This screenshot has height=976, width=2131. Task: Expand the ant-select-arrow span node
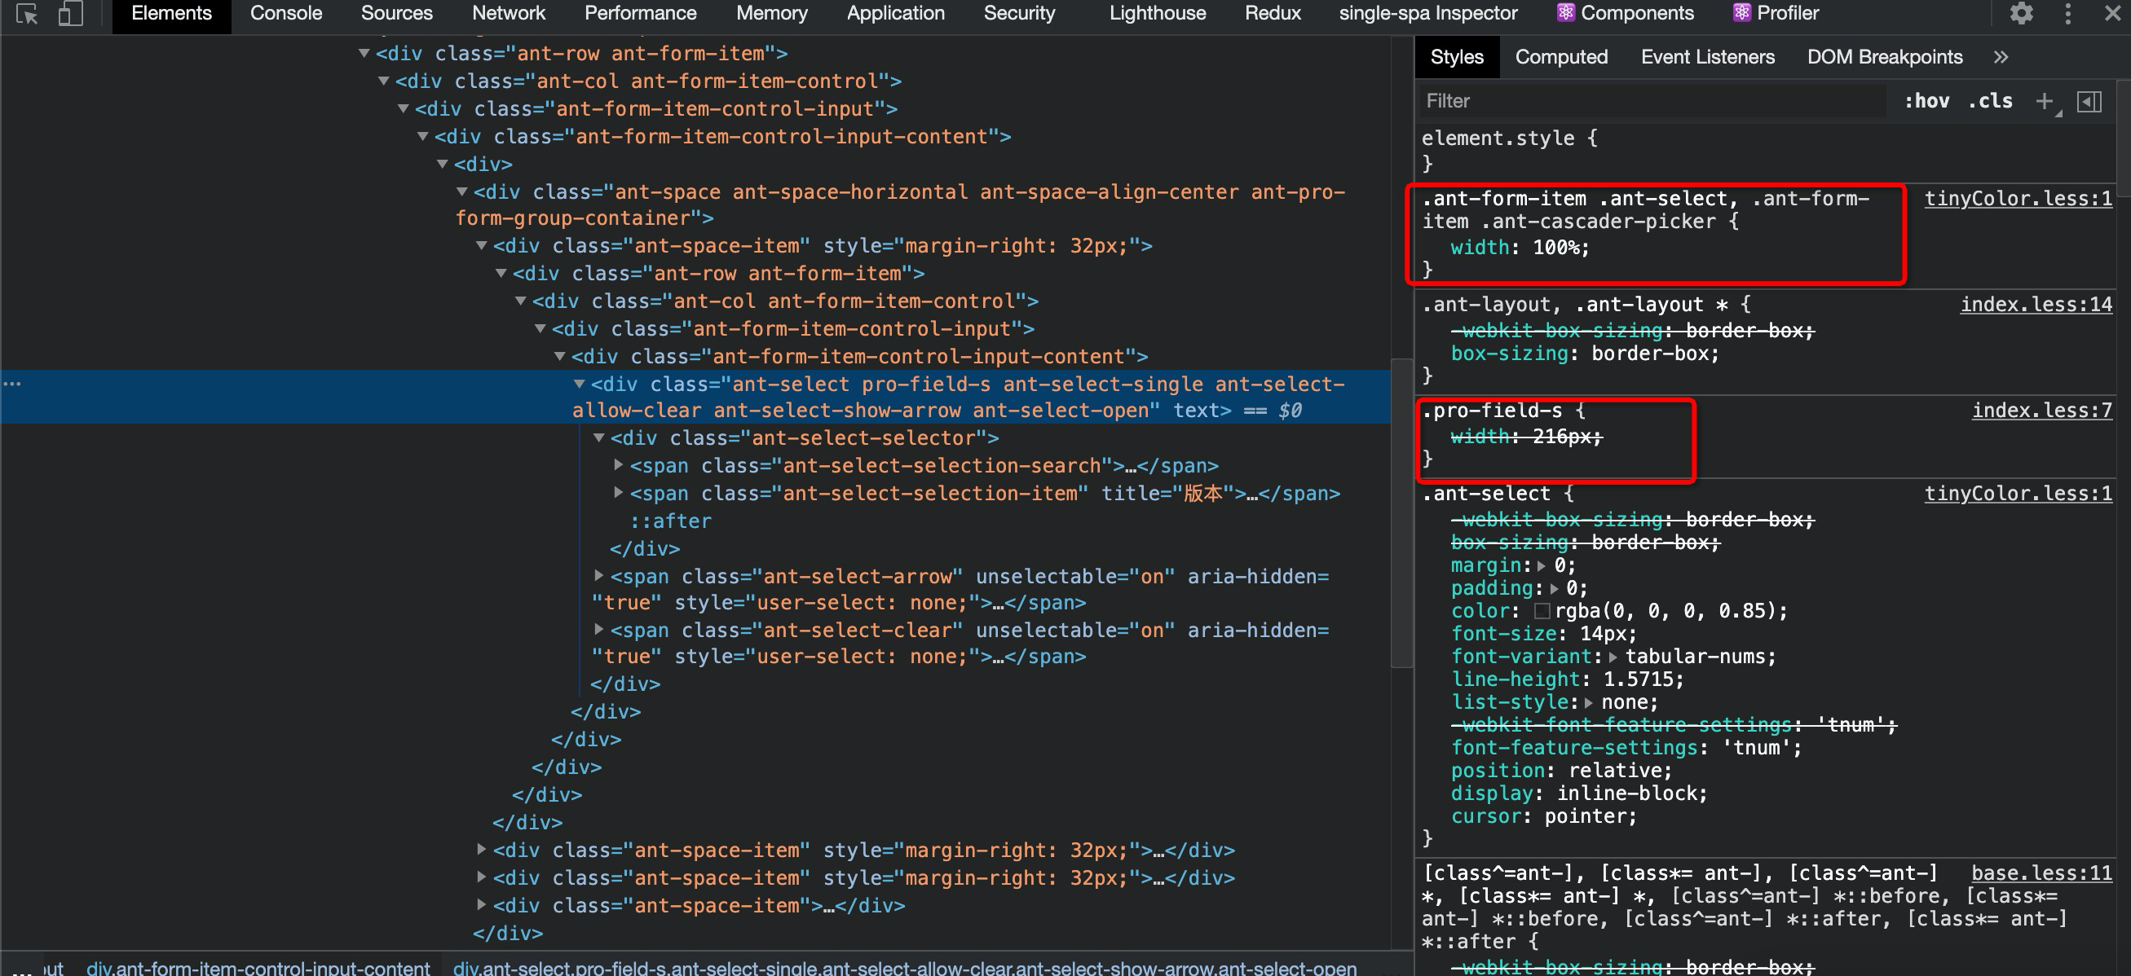click(601, 576)
